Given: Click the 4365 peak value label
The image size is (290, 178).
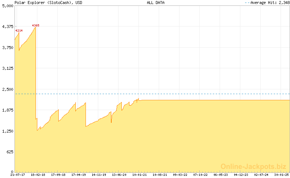Looking at the screenshot, I should [x=36, y=25].
